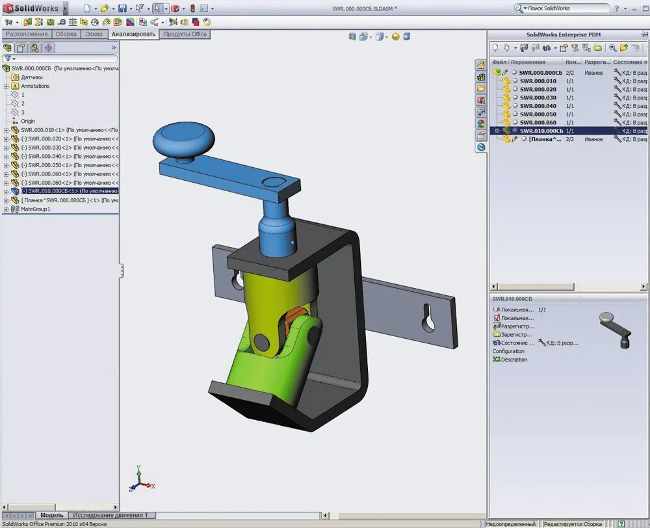This screenshot has height=528, width=650.
Task: Click the Недоопределенный status bar text
Action: [x=511, y=524]
